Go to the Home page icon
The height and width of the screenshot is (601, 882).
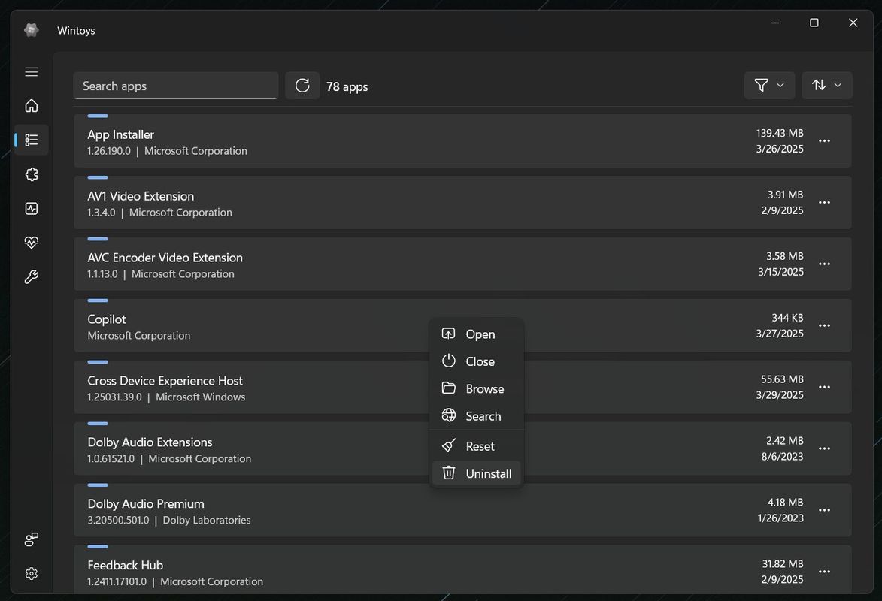coord(32,106)
